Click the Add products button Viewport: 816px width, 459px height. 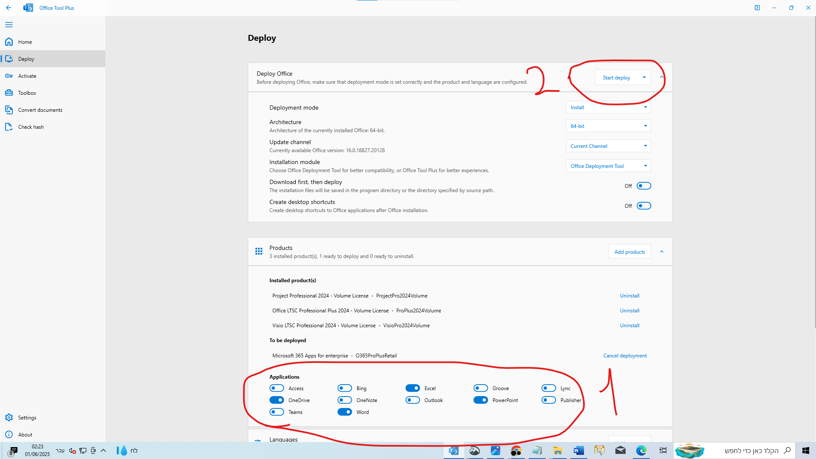pos(629,252)
